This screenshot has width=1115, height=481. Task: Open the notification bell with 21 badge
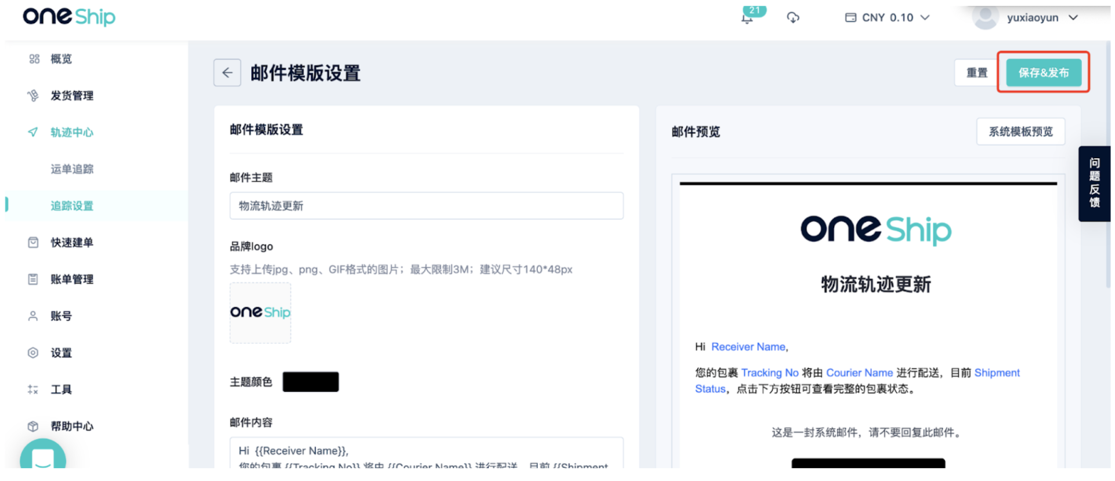click(748, 18)
